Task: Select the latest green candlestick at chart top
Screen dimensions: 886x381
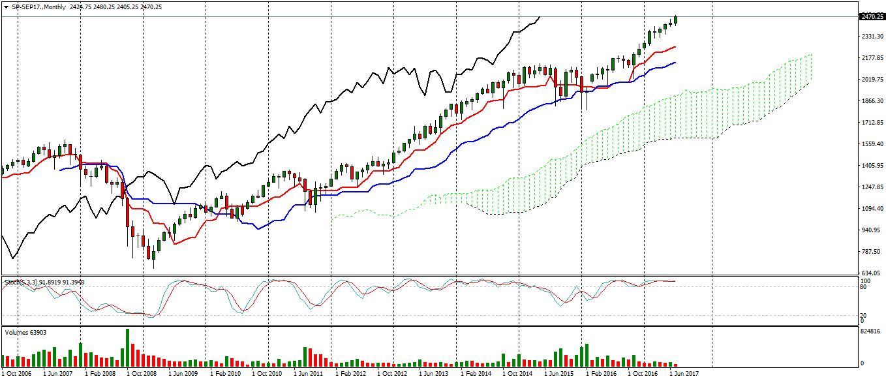Action: [676, 20]
